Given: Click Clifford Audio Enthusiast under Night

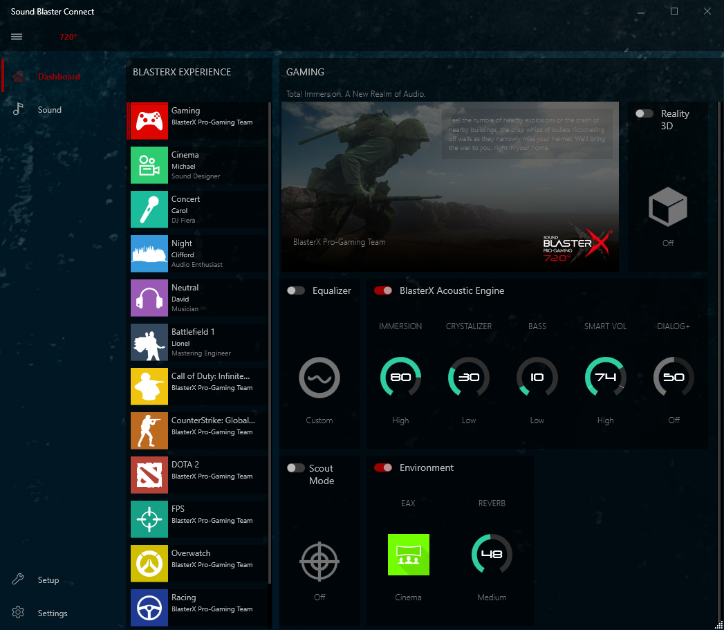Looking at the screenshot, I should coord(197,259).
